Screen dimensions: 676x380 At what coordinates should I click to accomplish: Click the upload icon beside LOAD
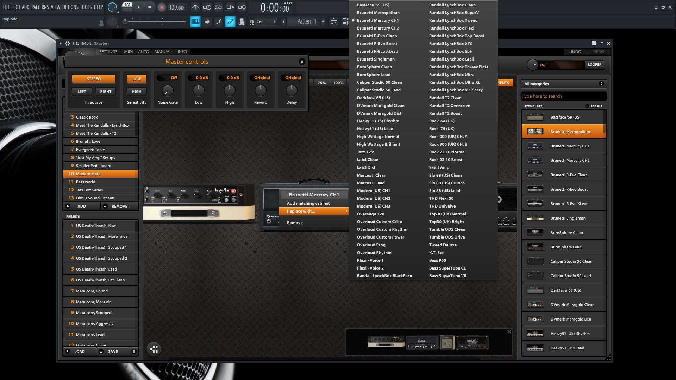click(x=68, y=351)
